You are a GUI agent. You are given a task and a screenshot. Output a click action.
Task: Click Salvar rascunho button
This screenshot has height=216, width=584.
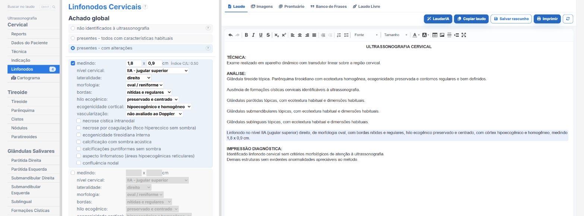point(511,19)
